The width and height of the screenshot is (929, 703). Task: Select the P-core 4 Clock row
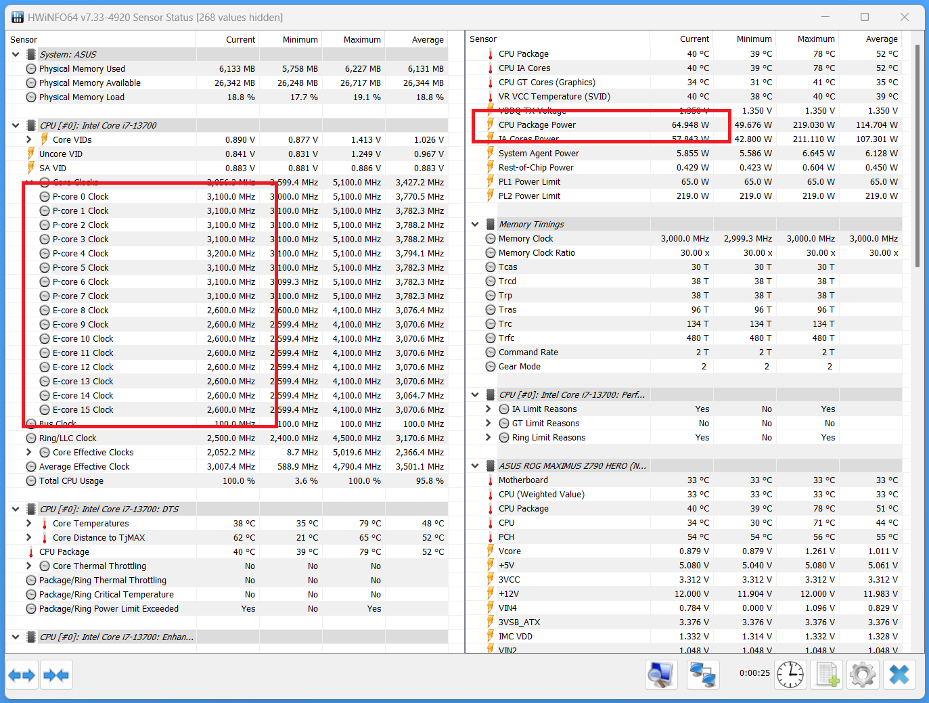(x=227, y=253)
